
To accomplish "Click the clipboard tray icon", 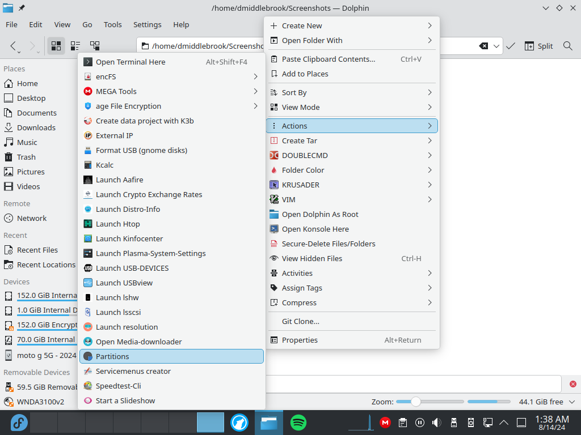I will (403, 423).
